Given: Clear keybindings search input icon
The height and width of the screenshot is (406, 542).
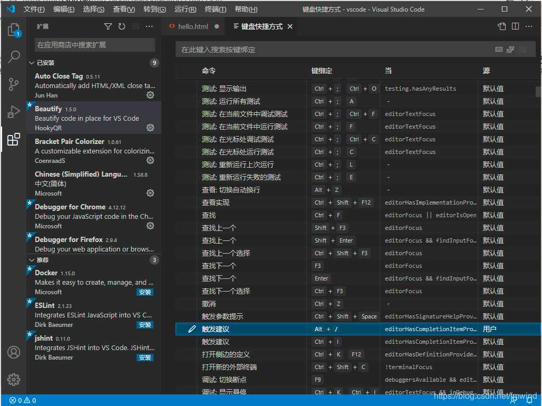Looking at the screenshot, I should pos(522,50).
